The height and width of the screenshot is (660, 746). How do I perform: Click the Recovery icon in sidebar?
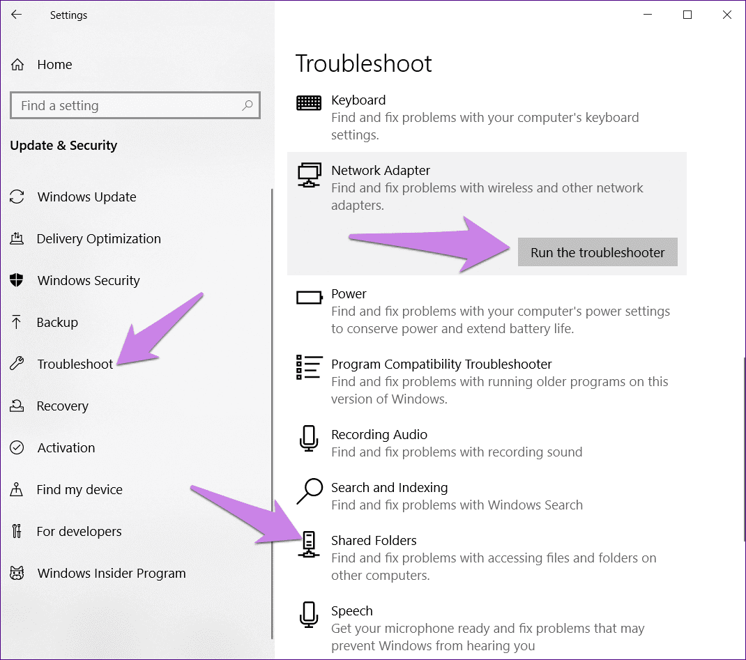[17, 406]
